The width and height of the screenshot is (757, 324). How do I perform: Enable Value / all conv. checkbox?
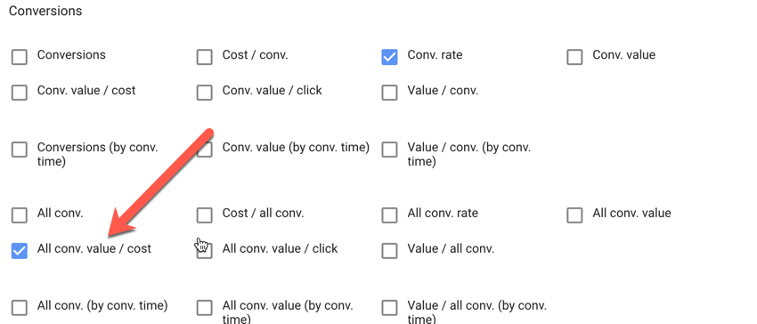(x=389, y=251)
